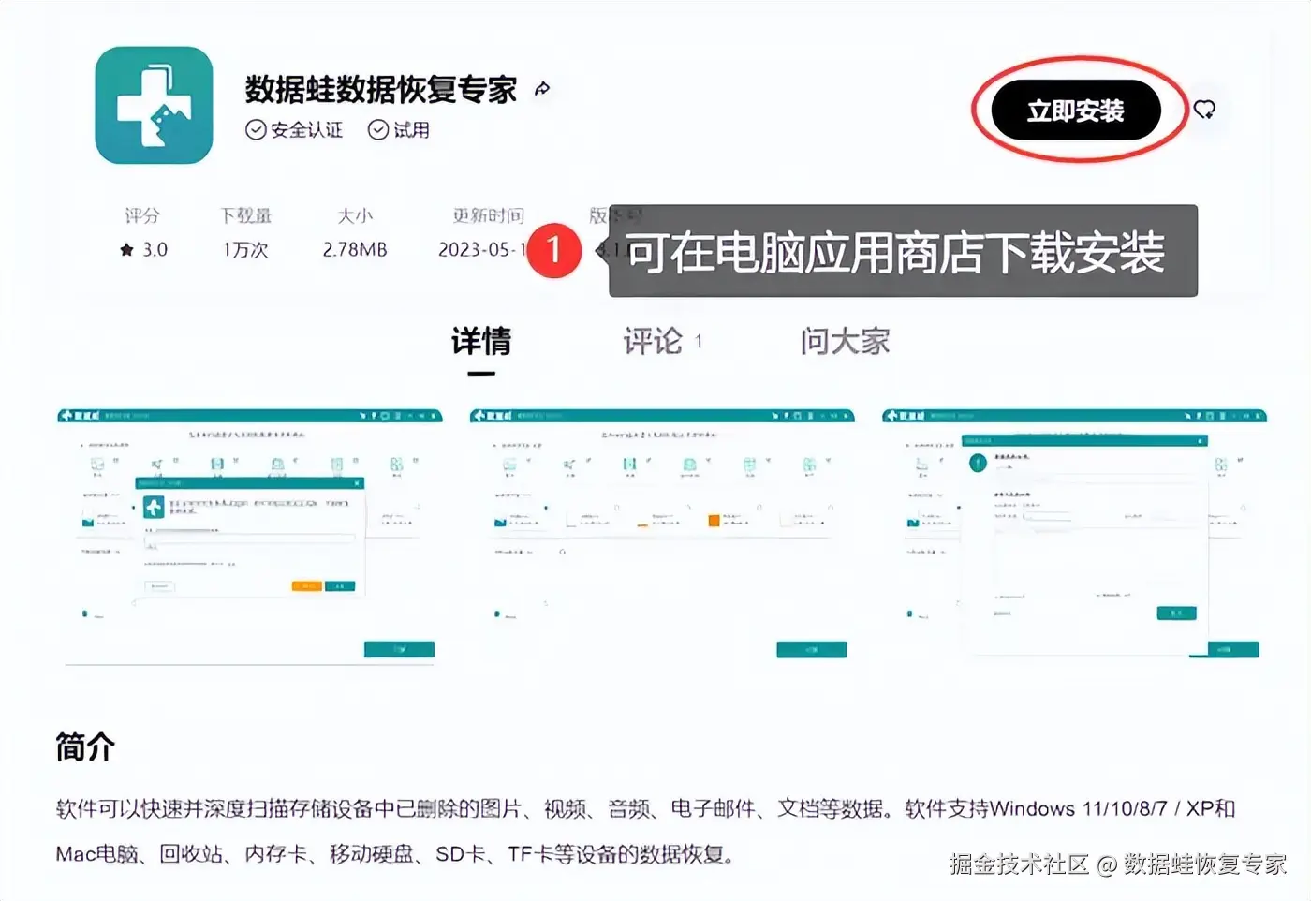Click the heart favorite icon
1311x901 pixels.
[1204, 110]
